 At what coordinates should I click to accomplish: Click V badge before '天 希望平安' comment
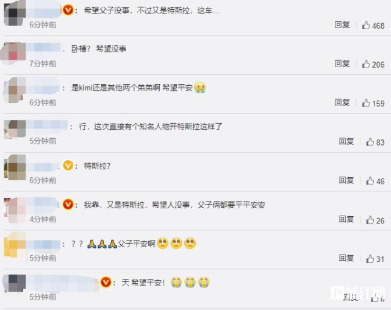(106, 282)
